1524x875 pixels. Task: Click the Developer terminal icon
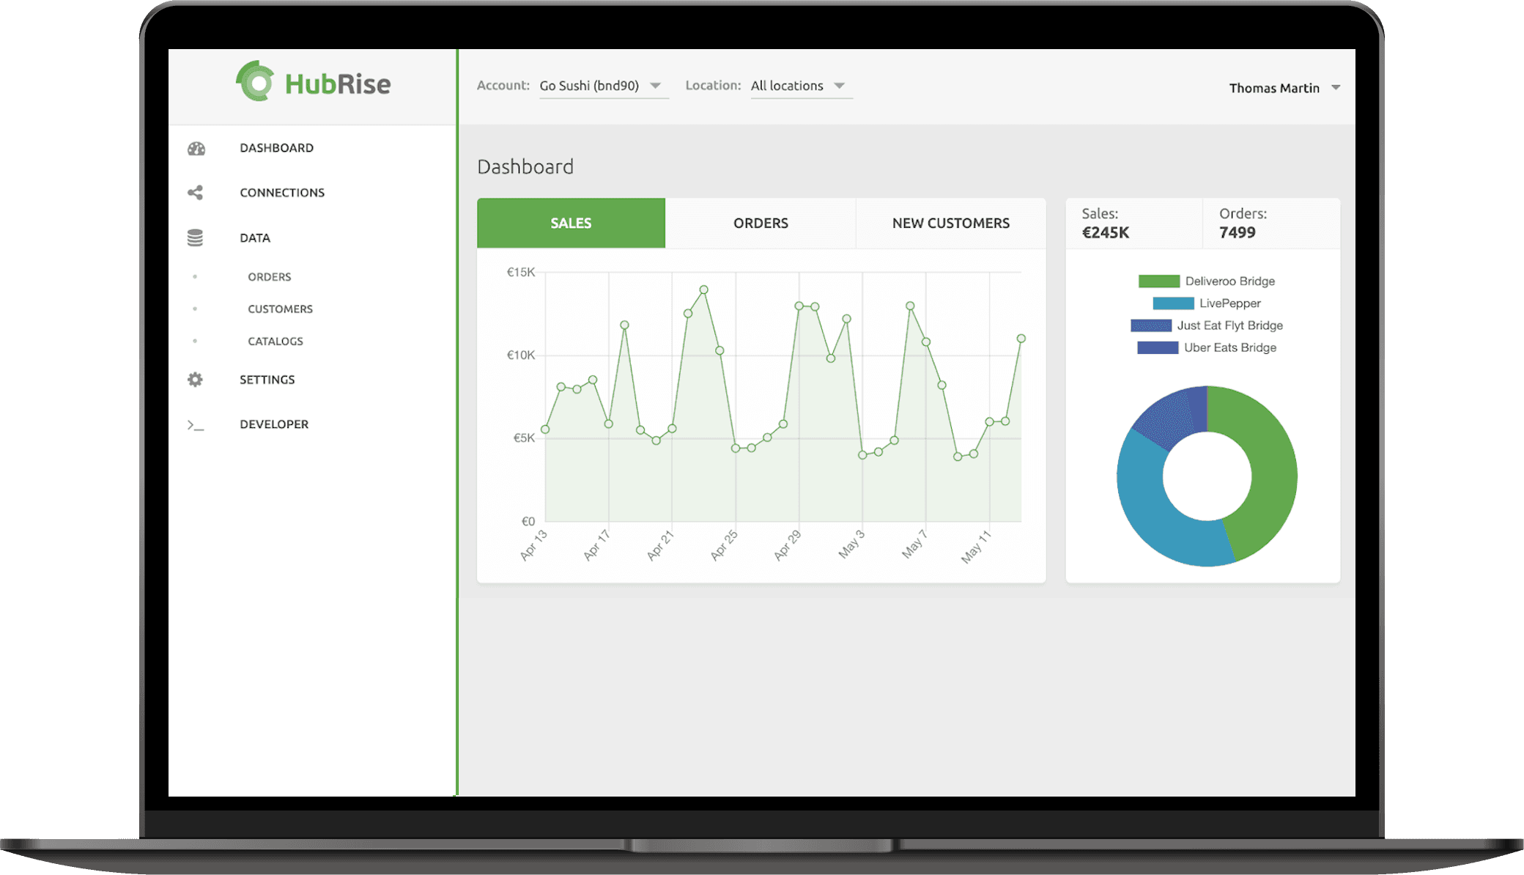[198, 423]
